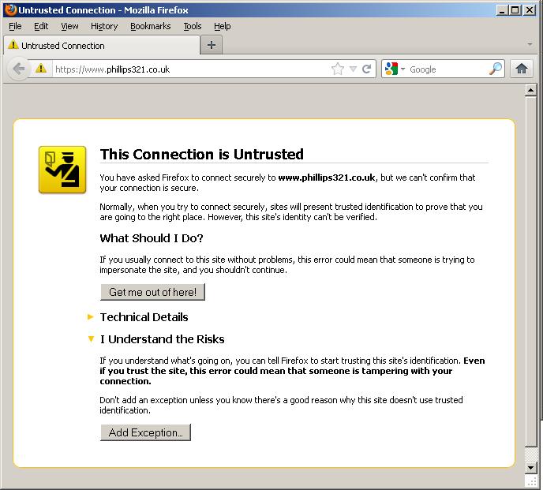The height and width of the screenshot is (490, 543).
Task: Open the Help menu
Action: 222,26
